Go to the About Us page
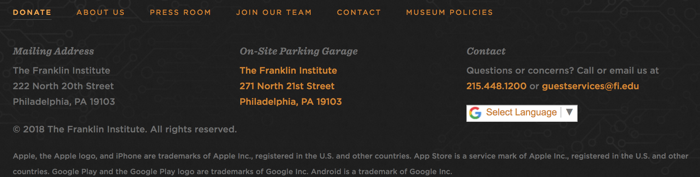The width and height of the screenshot is (700, 177). (x=101, y=12)
